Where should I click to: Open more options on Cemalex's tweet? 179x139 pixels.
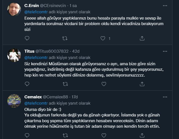[165, 97]
